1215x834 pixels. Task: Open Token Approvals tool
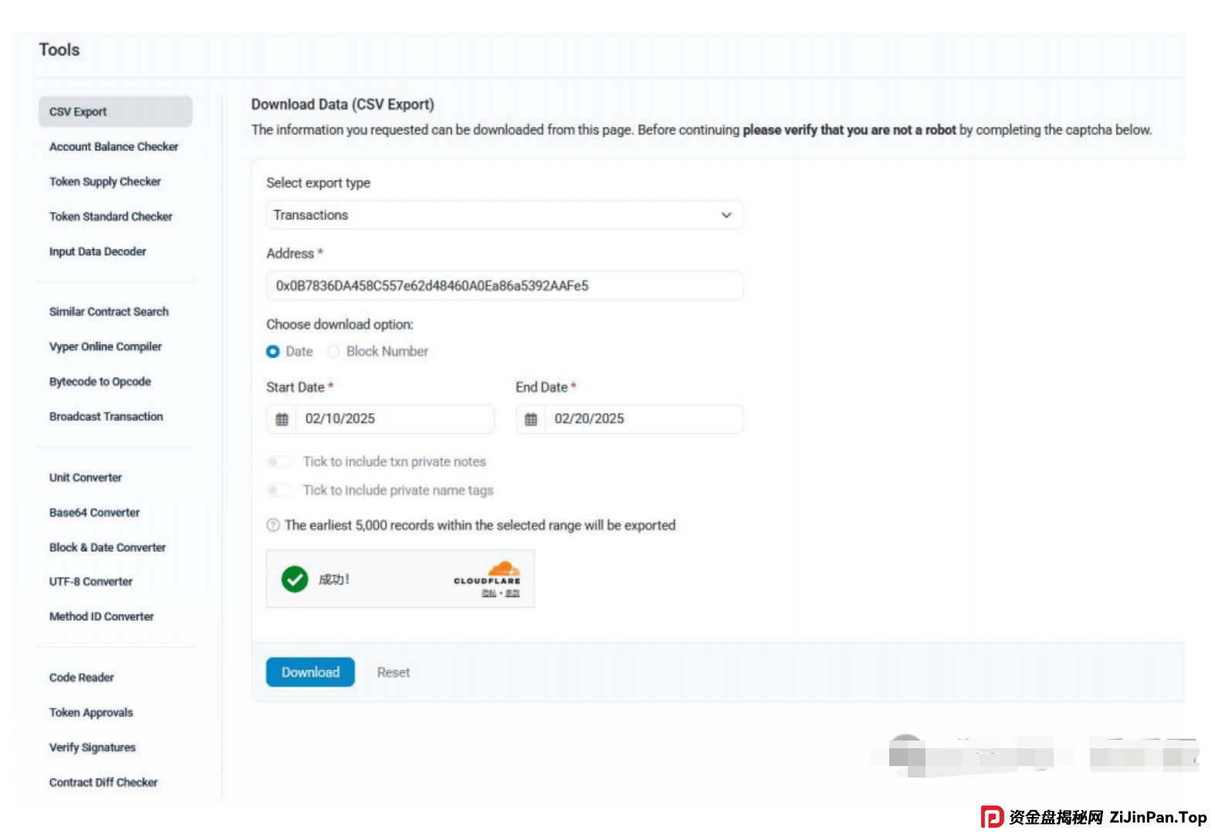coord(91,713)
